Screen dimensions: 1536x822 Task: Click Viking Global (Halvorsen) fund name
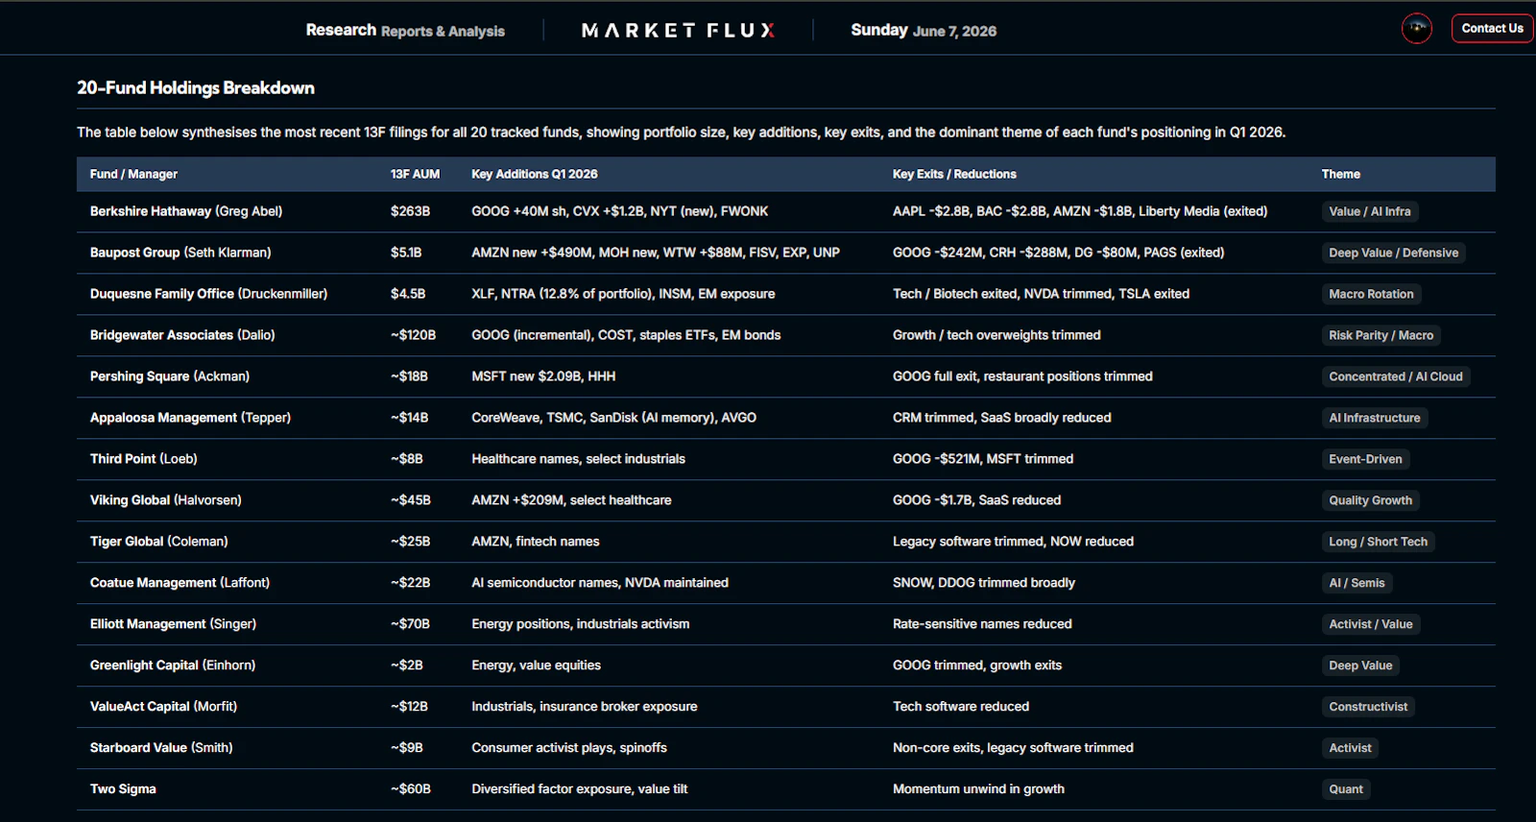166,500
